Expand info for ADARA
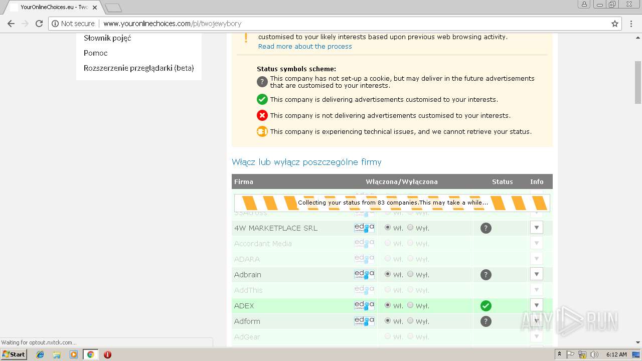Image resolution: width=642 pixels, height=361 pixels. tap(536, 259)
